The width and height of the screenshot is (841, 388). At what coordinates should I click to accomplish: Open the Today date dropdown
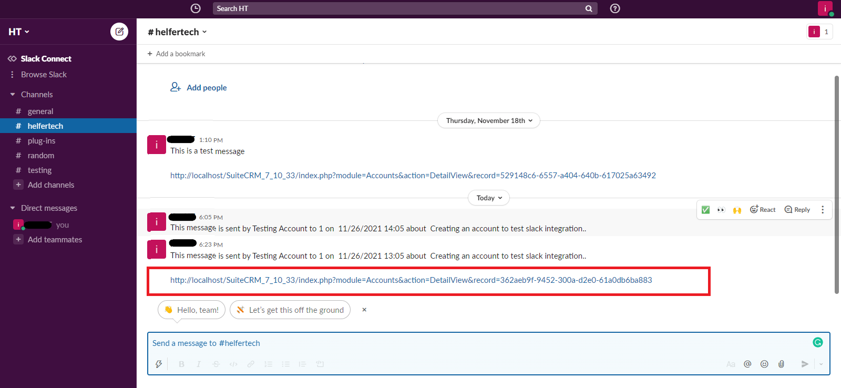(489, 198)
